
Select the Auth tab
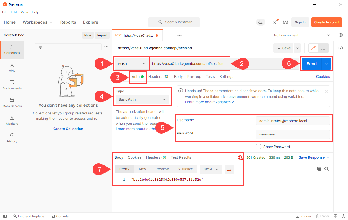[138, 77]
